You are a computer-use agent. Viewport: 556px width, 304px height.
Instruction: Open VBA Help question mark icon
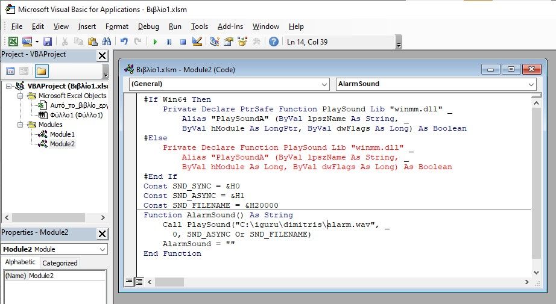pos(273,42)
